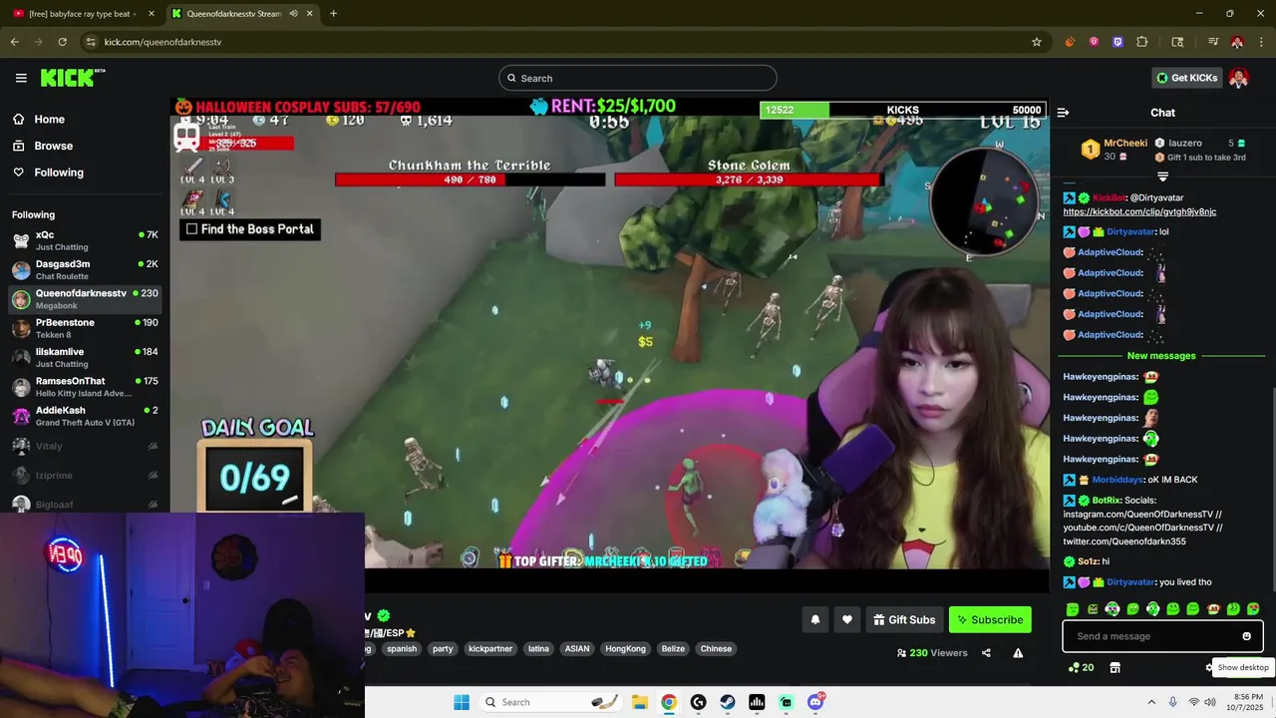Viewport: 1276px width, 718px height.
Task: Click the party tag
Action: (x=443, y=649)
